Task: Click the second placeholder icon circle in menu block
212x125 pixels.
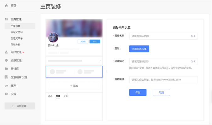Action: point(80,72)
